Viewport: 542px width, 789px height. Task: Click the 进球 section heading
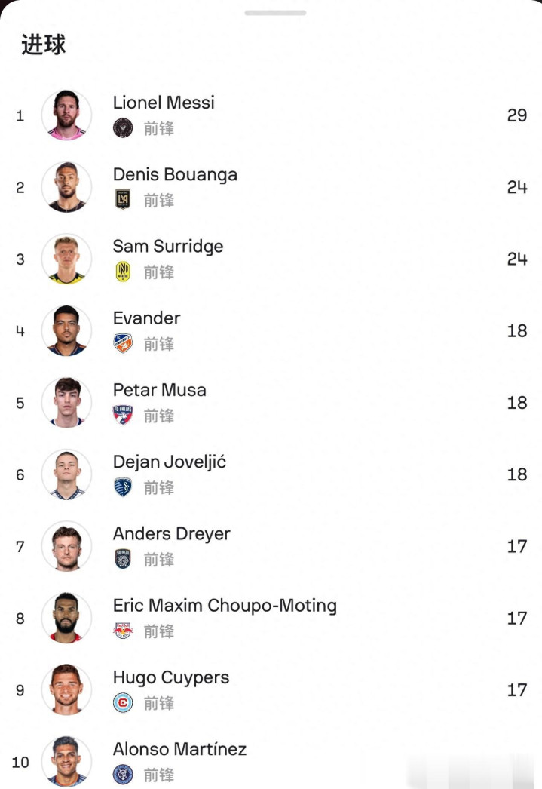click(43, 45)
